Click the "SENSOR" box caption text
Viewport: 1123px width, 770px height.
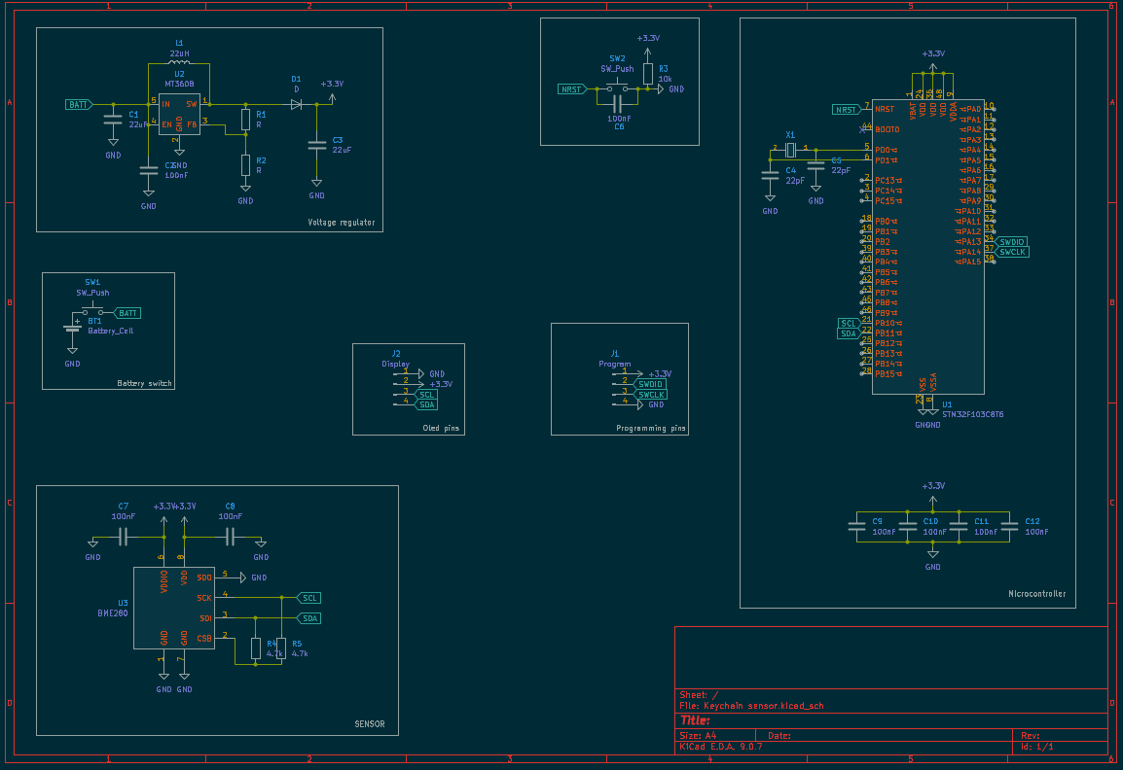(x=369, y=724)
